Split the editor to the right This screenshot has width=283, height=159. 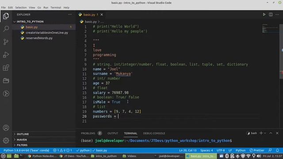pyautogui.click(x=271, y=15)
